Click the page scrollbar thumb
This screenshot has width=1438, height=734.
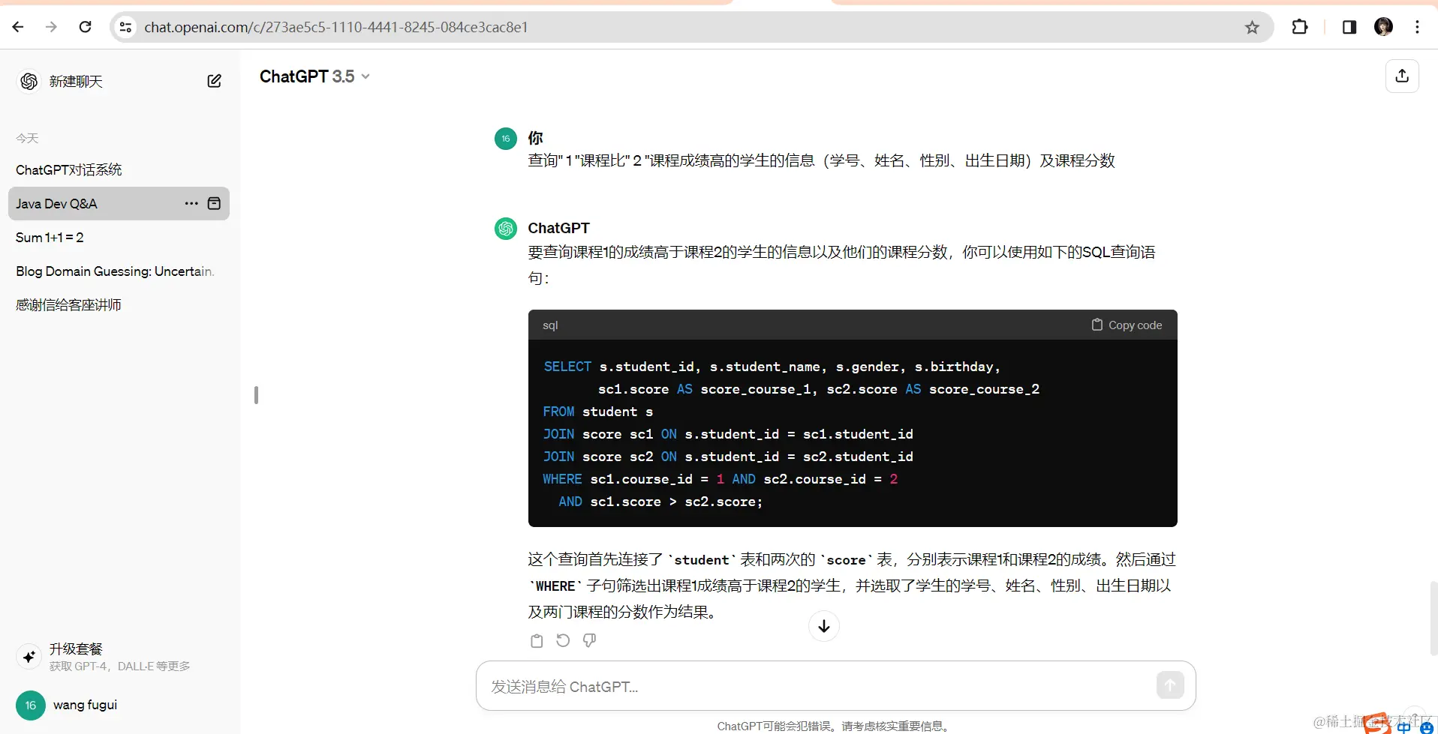(1433, 618)
